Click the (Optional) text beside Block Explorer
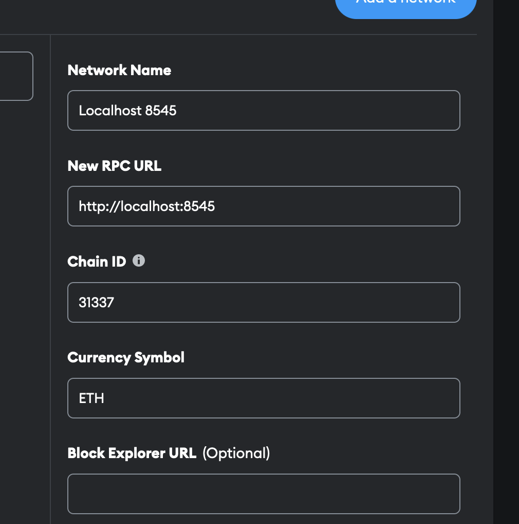519x524 pixels. [236, 453]
